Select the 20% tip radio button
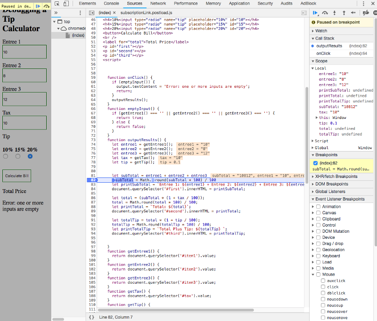377x321 pixels. (x=30, y=156)
